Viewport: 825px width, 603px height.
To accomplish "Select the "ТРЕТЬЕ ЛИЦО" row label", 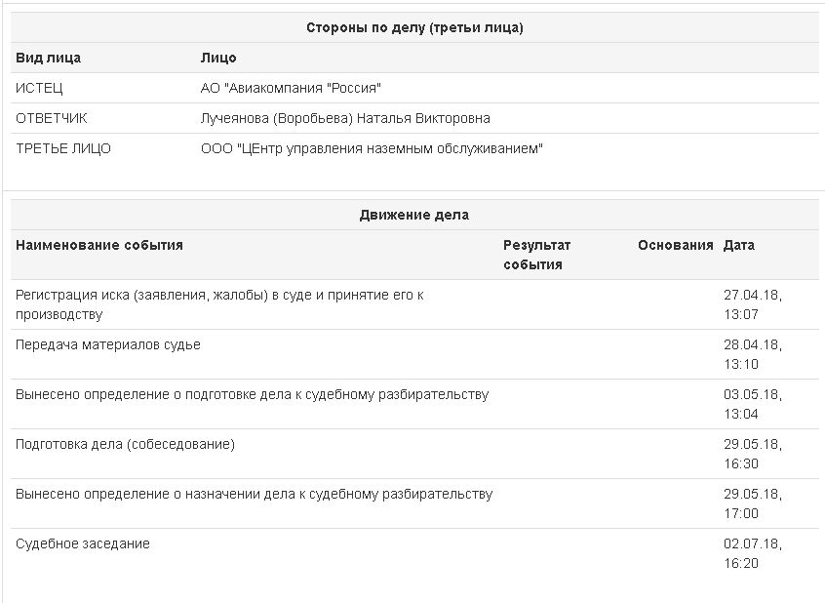I will (63, 148).
